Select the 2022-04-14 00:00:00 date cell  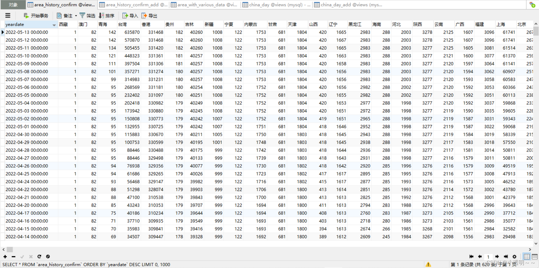(31, 237)
